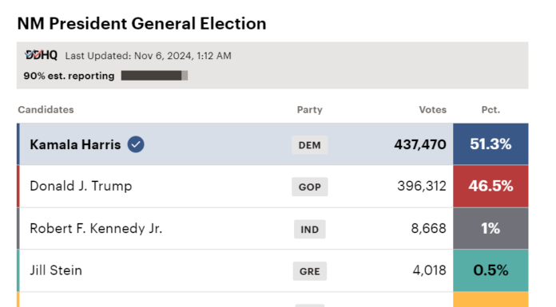Click the red 46.5% percentage box
The width and height of the screenshot is (556, 307).
[490, 187]
